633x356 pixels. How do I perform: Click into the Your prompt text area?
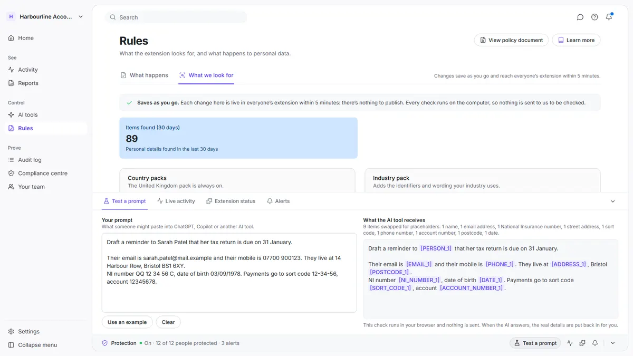tap(229, 273)
